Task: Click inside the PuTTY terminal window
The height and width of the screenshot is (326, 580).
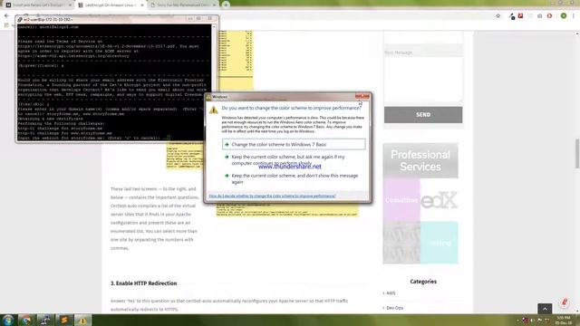Action: (114, 82)
